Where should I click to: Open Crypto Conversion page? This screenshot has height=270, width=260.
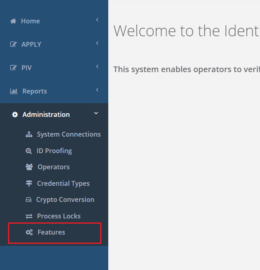65,200
